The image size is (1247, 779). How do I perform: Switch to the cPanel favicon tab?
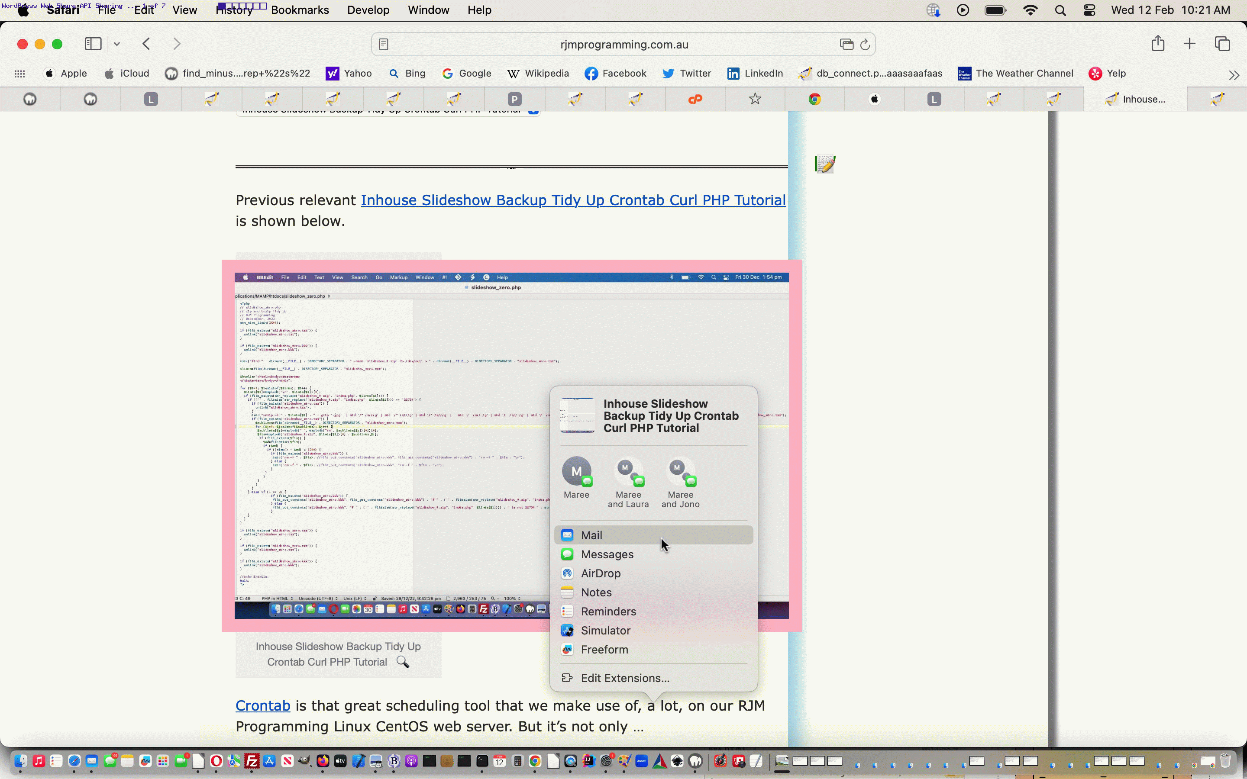(x=695, y=99)
